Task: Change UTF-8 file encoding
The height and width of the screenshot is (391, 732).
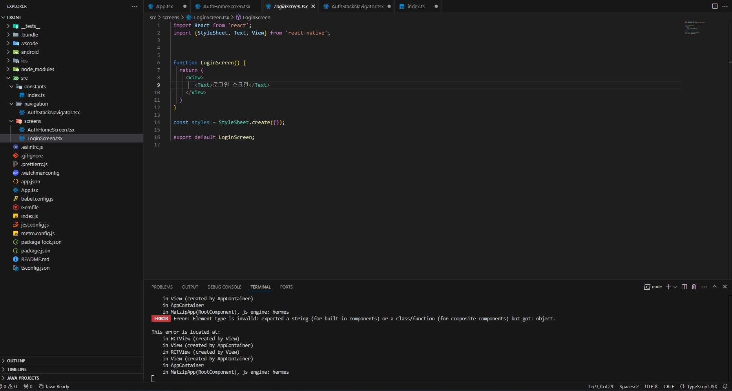Action: click(x=651, y=387)
